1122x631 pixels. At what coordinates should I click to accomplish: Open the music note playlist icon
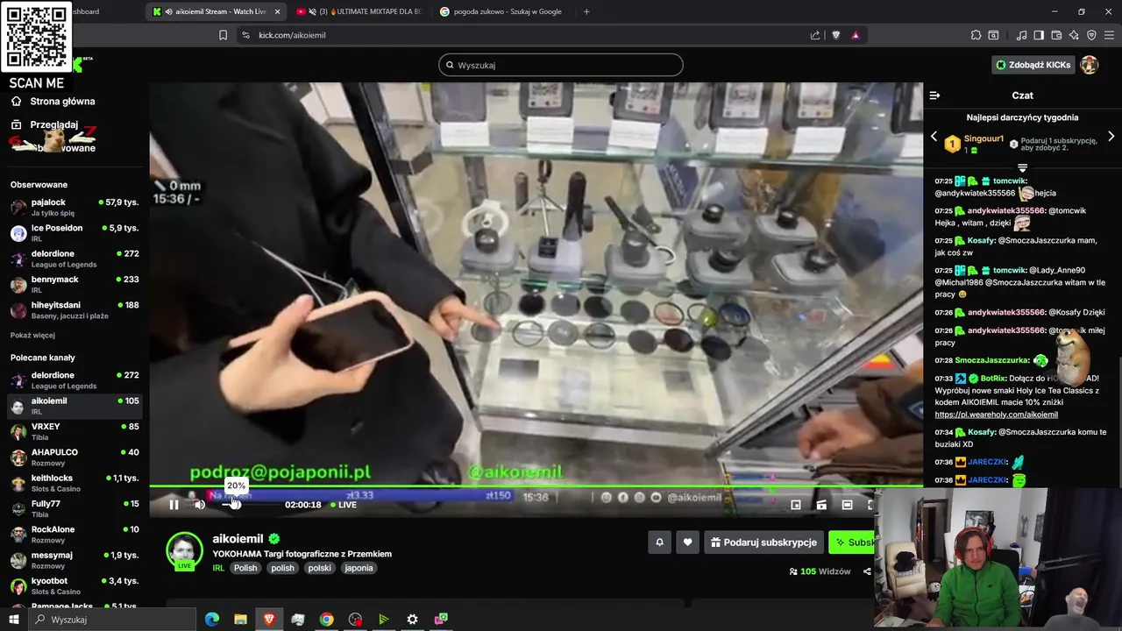pos(1021,35)
